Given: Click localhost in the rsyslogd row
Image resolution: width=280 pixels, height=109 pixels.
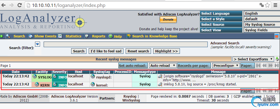Looking at the screenshot, I should click(76, 76).
